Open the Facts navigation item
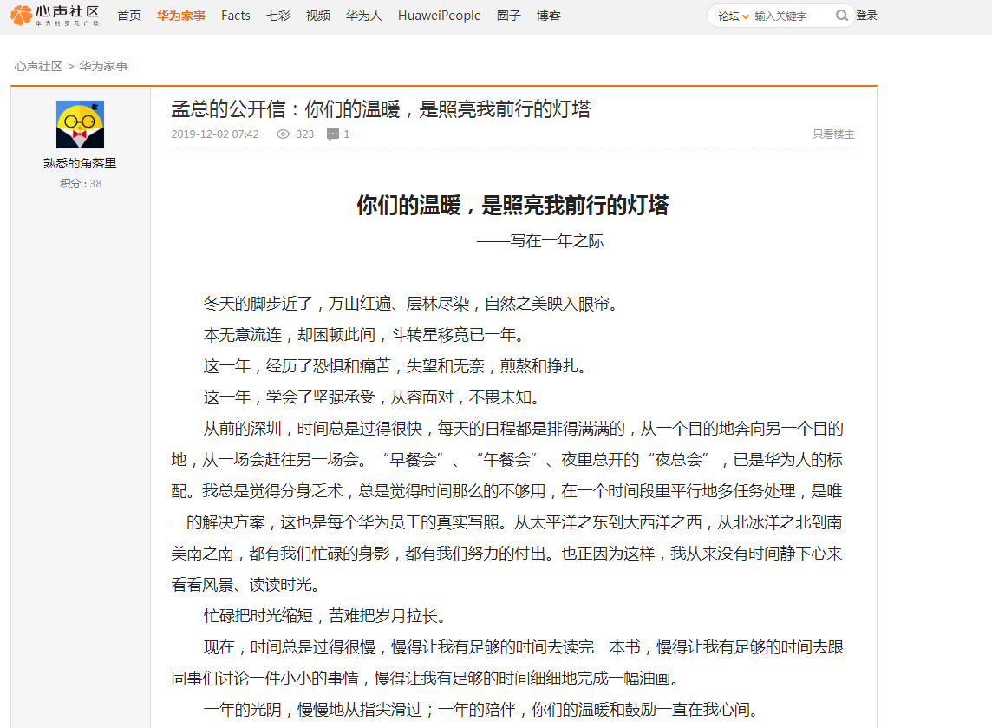This screenshot has width=992, height=728. pyautogui.click(x=235, y=16)
